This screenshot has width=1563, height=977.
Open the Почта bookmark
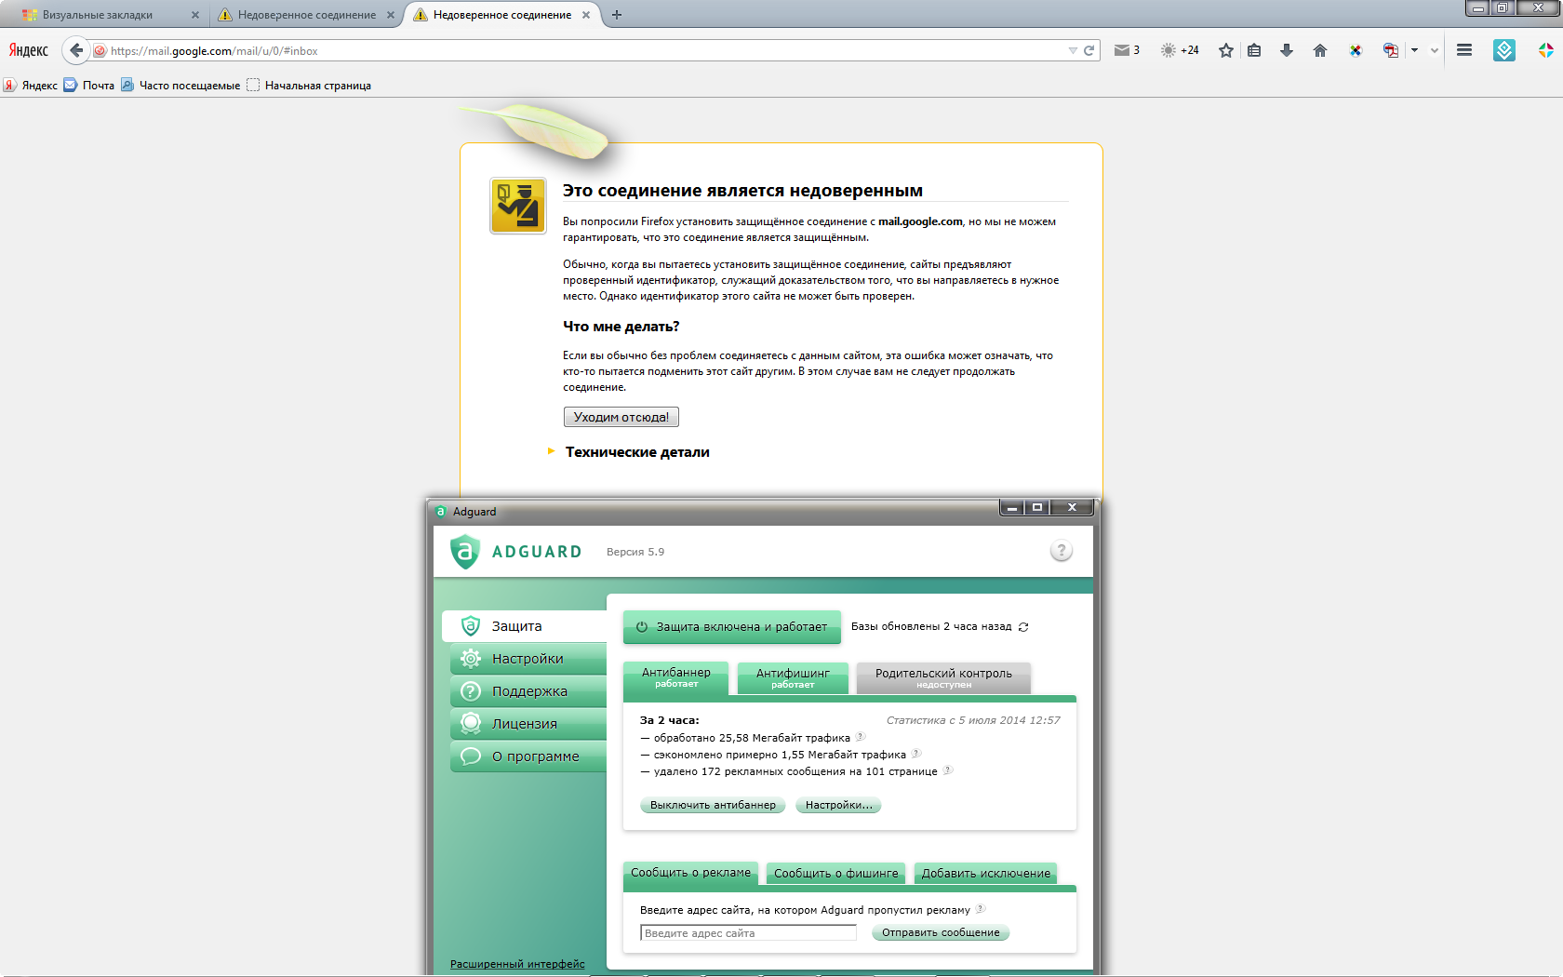pyautogui.click(x=89, y=86)
